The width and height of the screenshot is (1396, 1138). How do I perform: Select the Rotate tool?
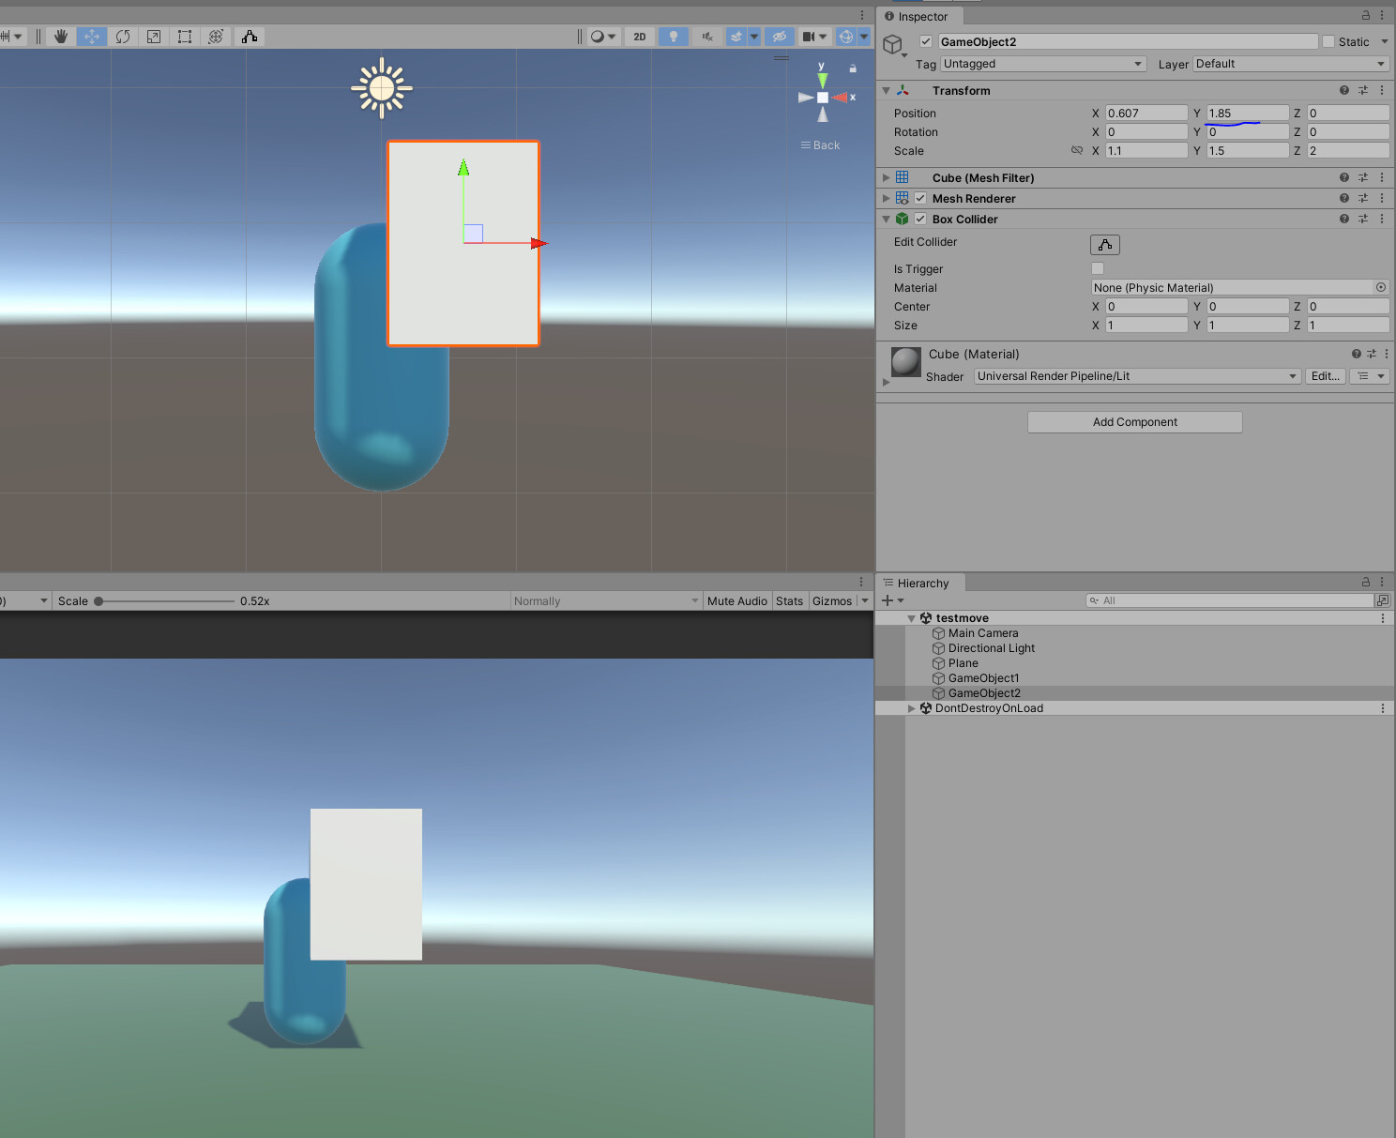click(123, 37)
